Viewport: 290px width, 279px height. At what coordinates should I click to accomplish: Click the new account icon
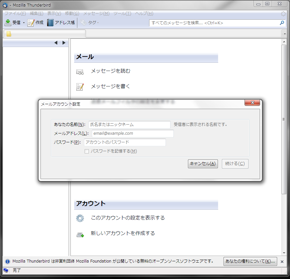coord(80,235)
